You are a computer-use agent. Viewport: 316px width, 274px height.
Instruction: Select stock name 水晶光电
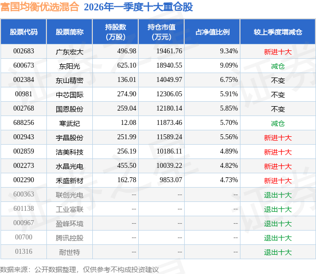(x=70, y=166)
